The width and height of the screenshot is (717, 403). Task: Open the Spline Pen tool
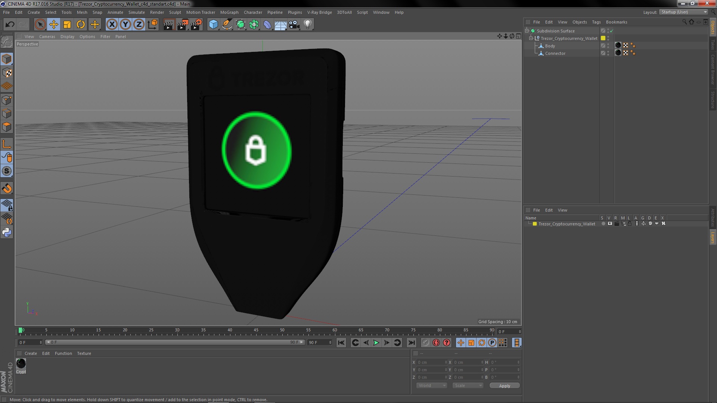tap(227, 25)
